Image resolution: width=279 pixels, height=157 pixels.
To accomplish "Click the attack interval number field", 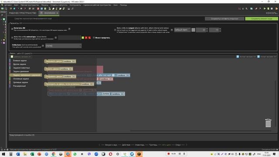I will (x=201, y=30).
